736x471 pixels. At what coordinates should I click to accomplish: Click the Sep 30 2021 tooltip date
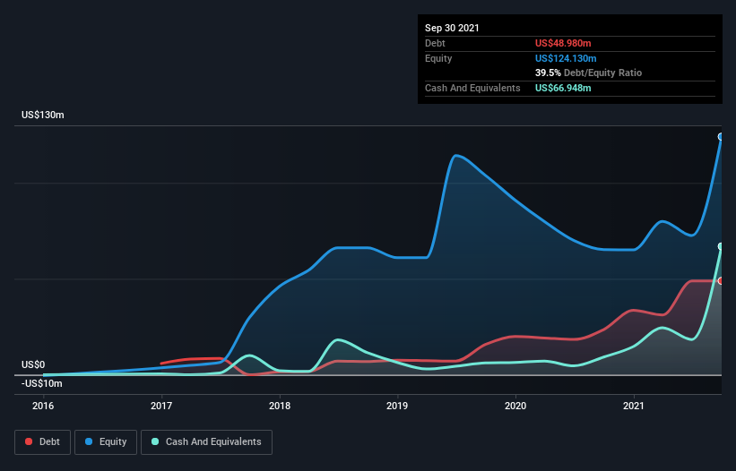coord(452,28)
